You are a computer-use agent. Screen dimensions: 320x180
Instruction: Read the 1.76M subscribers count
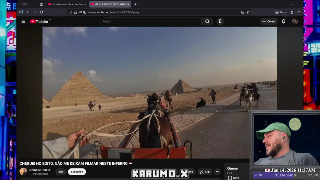tap(39, 174)
